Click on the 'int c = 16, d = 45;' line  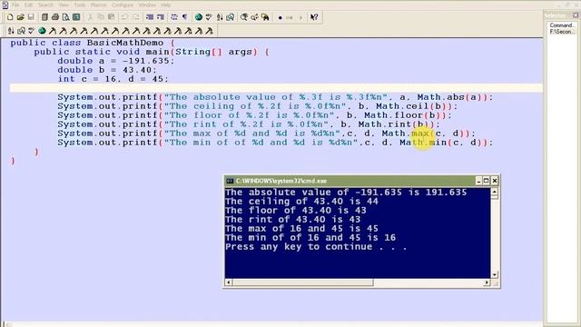coord(113,79)
